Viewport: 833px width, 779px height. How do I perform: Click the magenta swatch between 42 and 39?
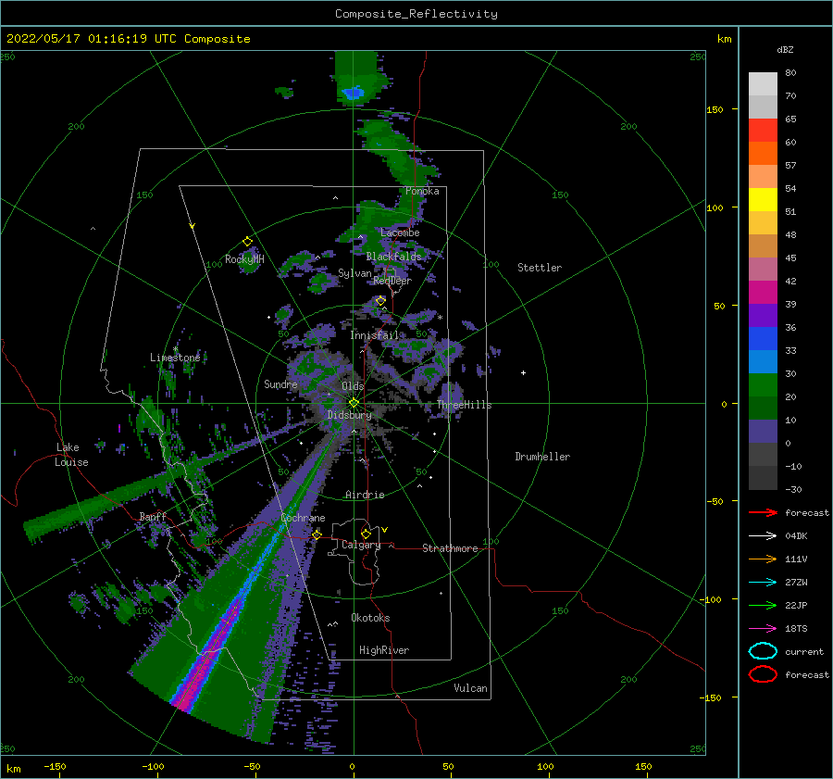(x=763, y=293)
